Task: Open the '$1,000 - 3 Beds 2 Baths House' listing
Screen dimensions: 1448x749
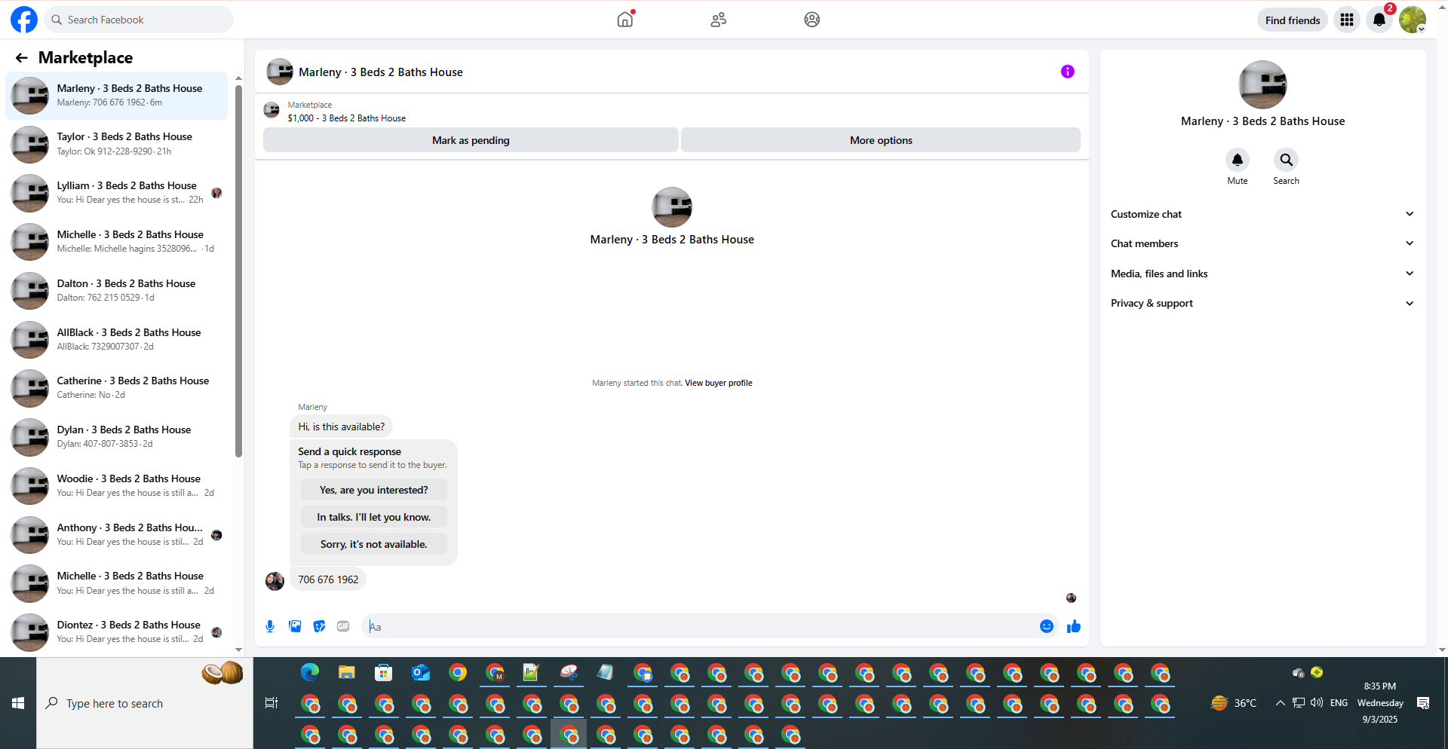Action: [x=347, y=118]
